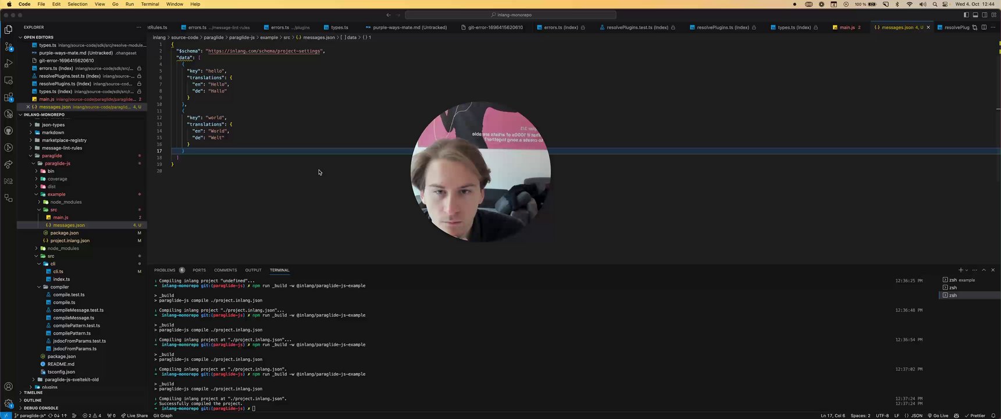Viewport: 1001px width, 419px height.
Task: Open editor More Actions ellipsis
Action: pos(993,27)
